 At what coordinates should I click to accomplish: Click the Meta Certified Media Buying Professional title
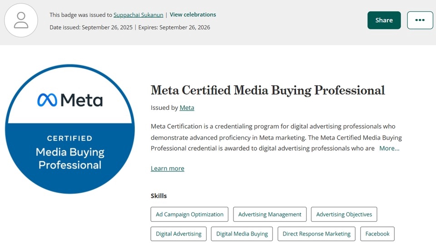tap(268, 90)
